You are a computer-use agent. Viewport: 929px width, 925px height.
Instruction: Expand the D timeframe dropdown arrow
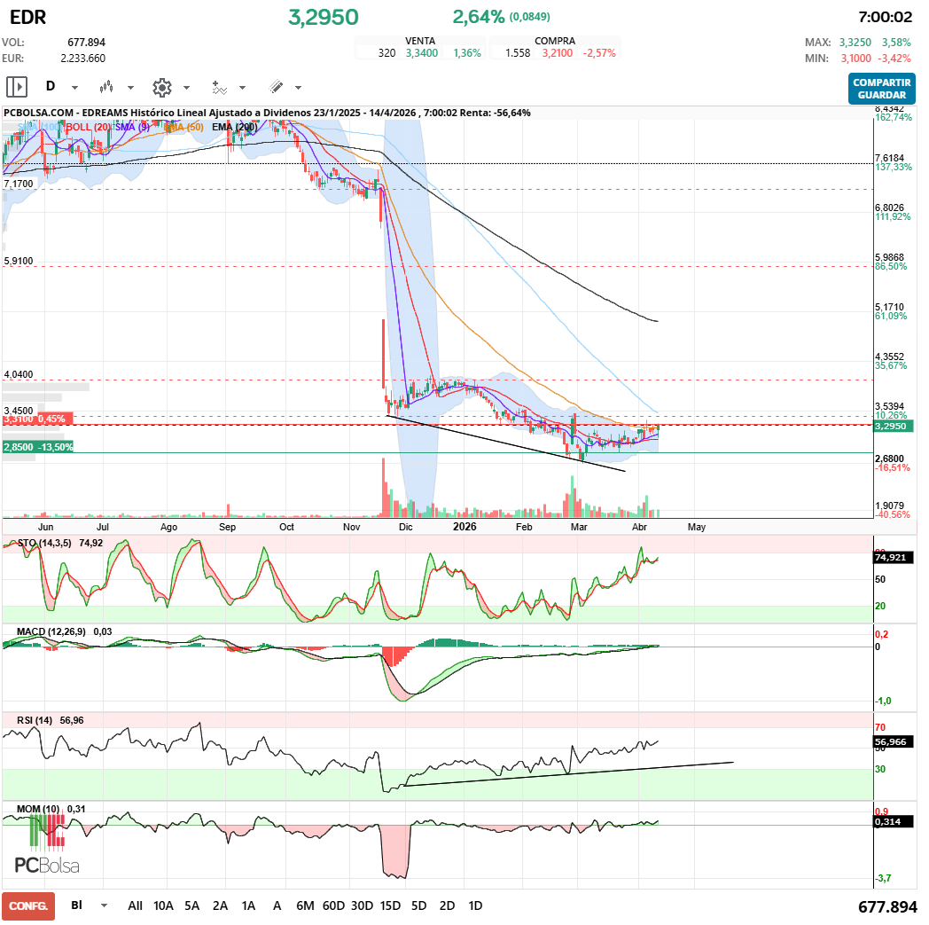(x=74, y=88)
